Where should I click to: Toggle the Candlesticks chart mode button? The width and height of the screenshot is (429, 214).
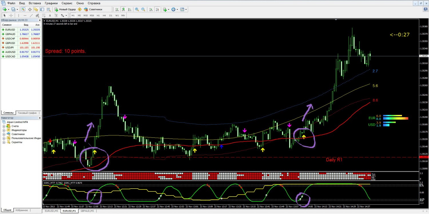[x=123, y=9]
